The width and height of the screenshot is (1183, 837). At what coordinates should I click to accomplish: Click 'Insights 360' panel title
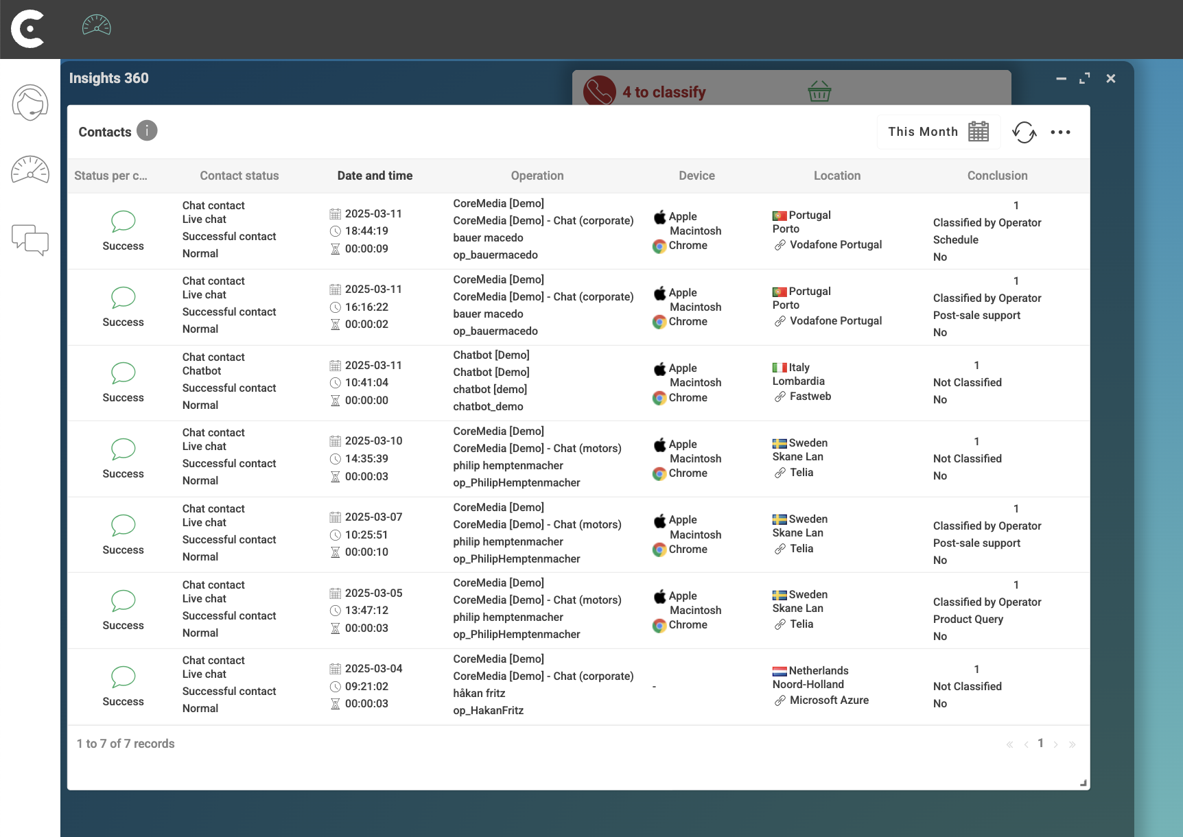[109, 78]
